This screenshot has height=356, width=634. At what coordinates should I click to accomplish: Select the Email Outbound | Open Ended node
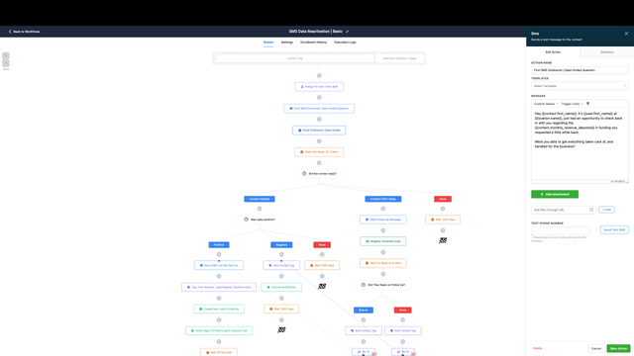click(x=319, y=131)
